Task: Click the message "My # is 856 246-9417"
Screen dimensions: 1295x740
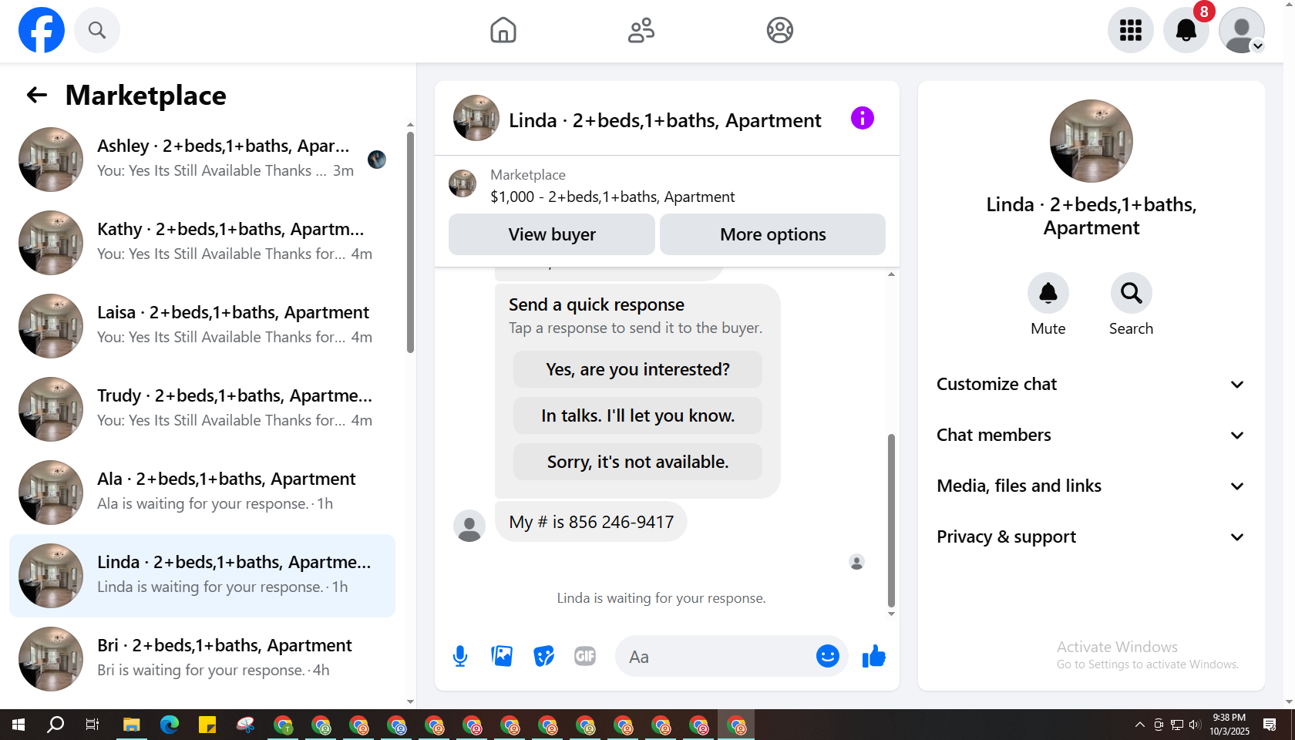Action: pyautogui.click(x=591, y=522)
